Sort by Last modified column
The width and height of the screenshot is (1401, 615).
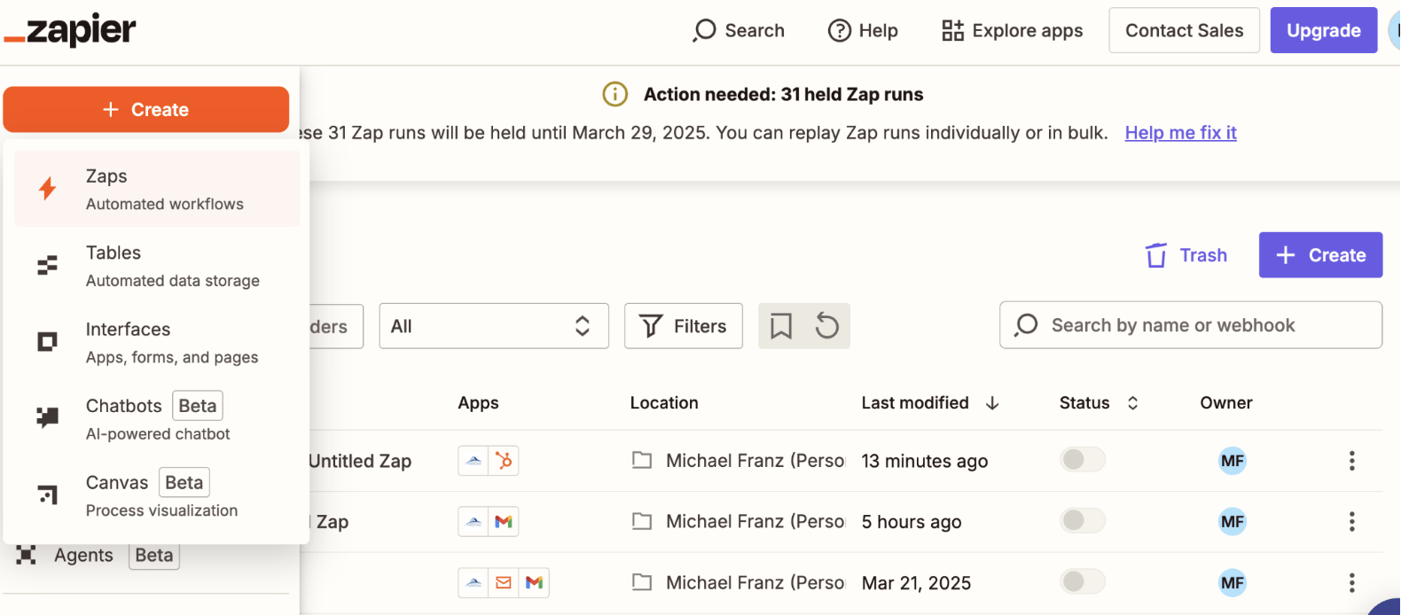tap(930, 403)
